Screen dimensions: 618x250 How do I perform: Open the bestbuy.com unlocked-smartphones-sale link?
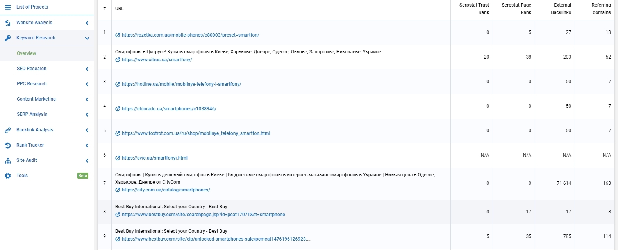click(x=216, y=239)
